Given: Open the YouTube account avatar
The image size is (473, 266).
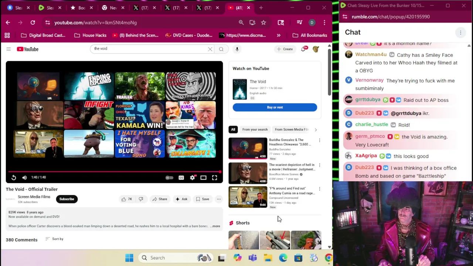Looking at the screenshot, I should tap(316, 49).
